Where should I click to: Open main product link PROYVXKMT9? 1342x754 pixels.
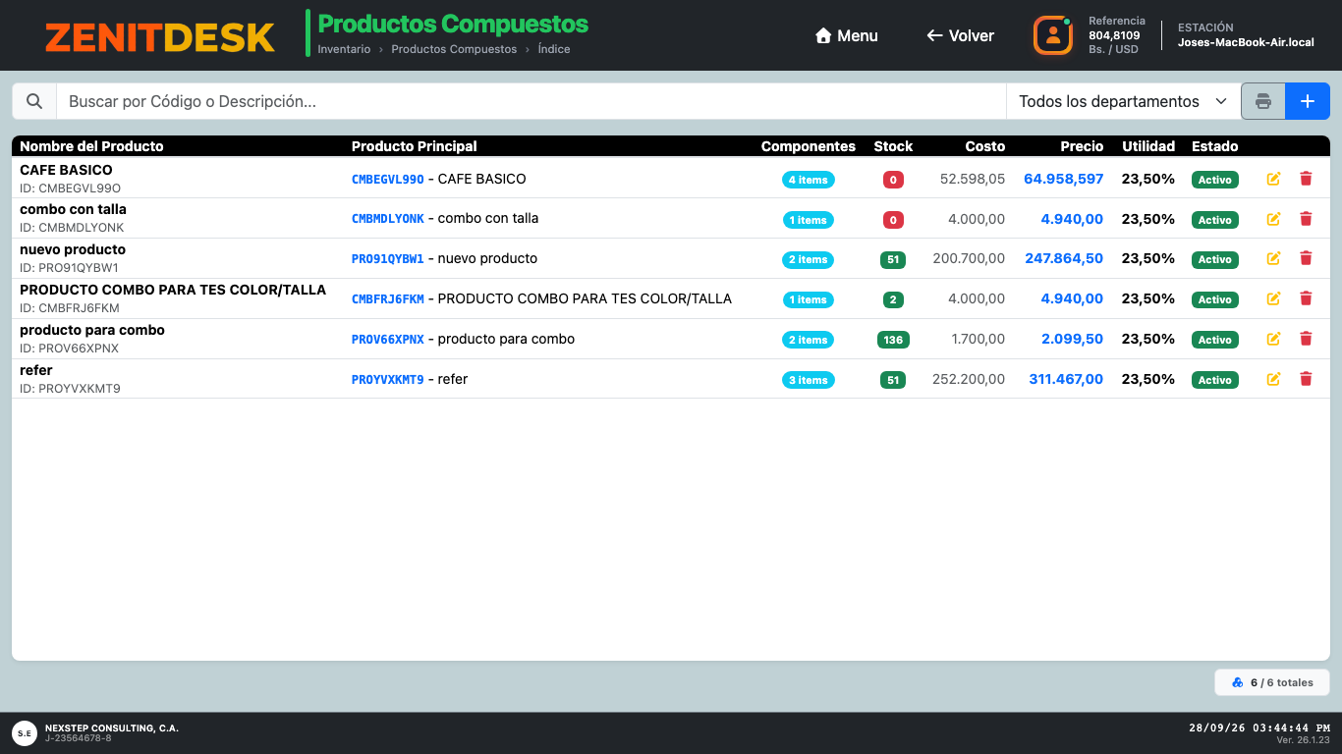(388, 380)
